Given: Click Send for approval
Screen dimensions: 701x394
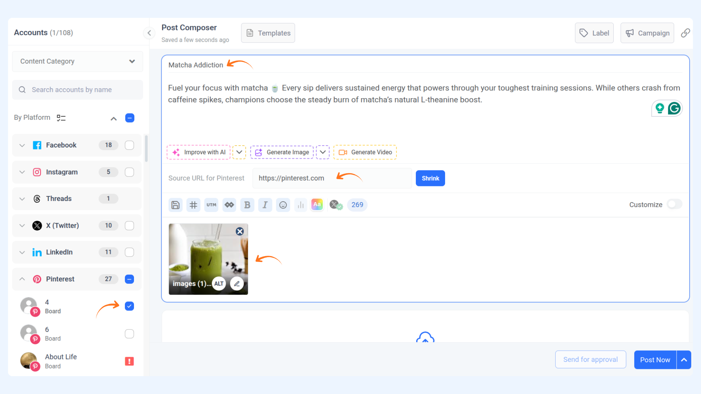Looking at the screenshot, I should coord(590,360).
